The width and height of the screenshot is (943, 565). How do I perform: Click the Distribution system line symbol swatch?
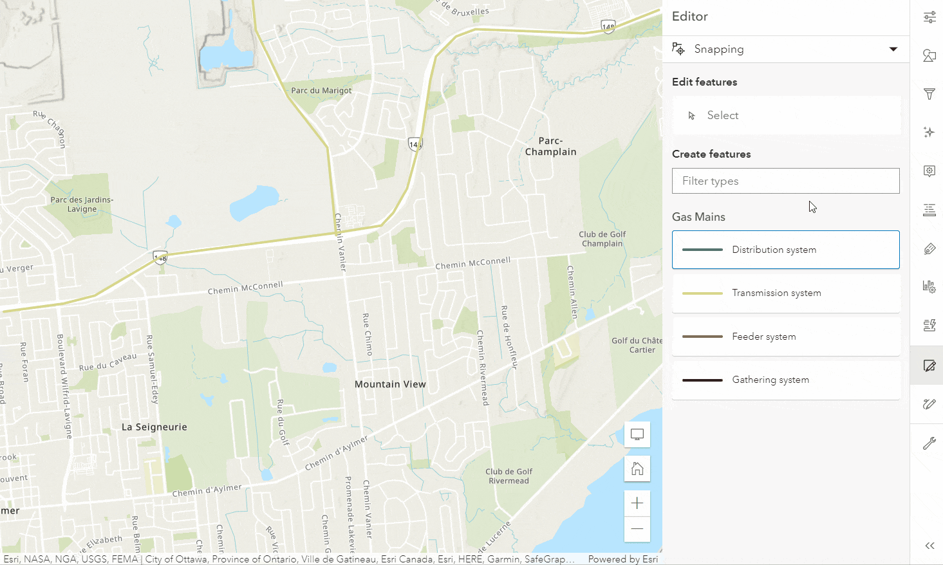(x=702, y=250)
